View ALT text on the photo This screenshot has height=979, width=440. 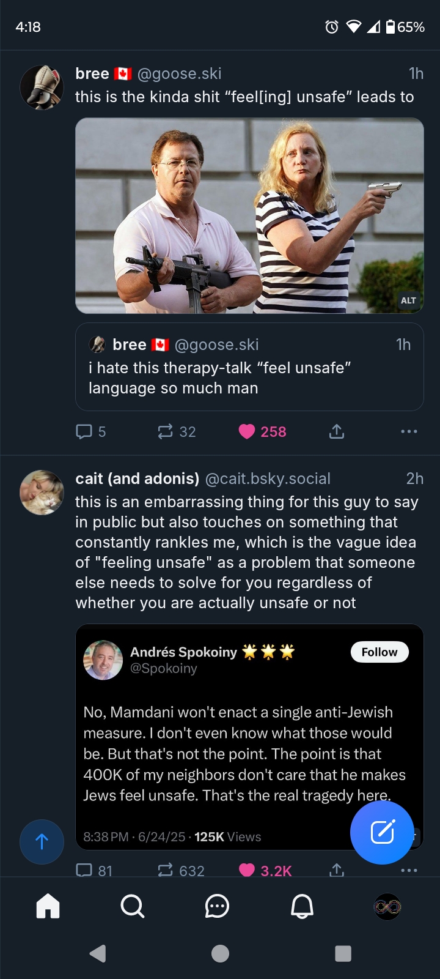click(x=408, y=300)
